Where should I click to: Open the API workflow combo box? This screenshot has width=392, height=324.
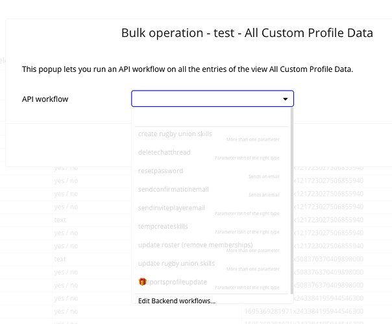pyautogui.click(x=208, y=98)
